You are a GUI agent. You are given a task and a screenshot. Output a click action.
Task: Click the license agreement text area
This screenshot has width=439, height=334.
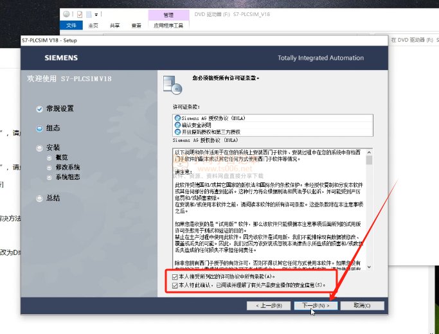pos(269,209)
